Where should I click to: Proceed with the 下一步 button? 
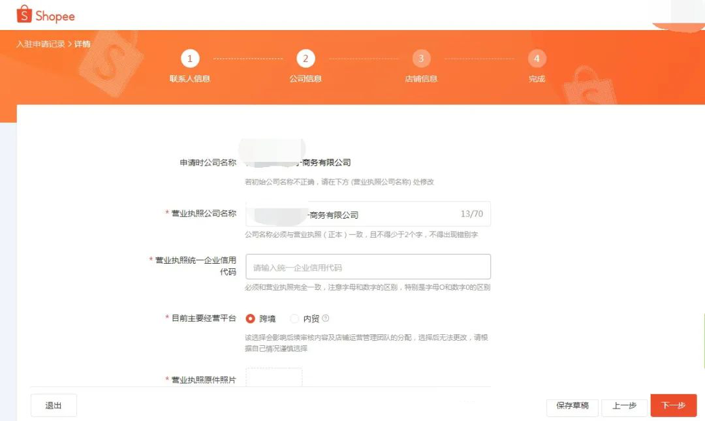click(673, 405)
